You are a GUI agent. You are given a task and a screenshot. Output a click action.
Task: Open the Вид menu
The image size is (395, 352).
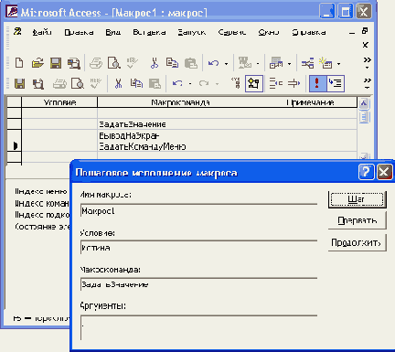pyautogui.click(x=113, y=32)
